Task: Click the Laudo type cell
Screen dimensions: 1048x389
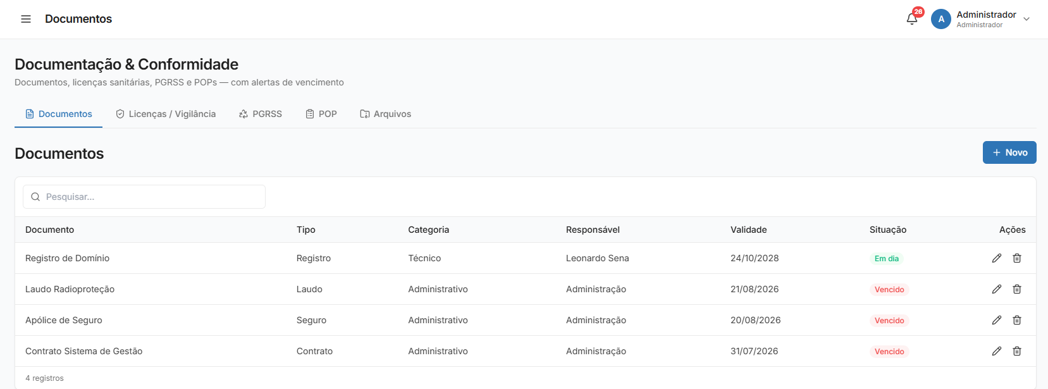Action: 309,289
